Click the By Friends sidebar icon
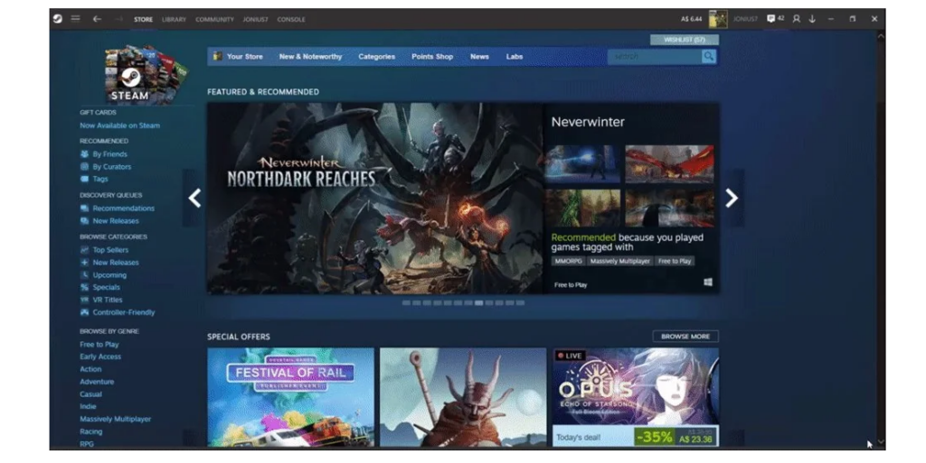 coord(84,153)
